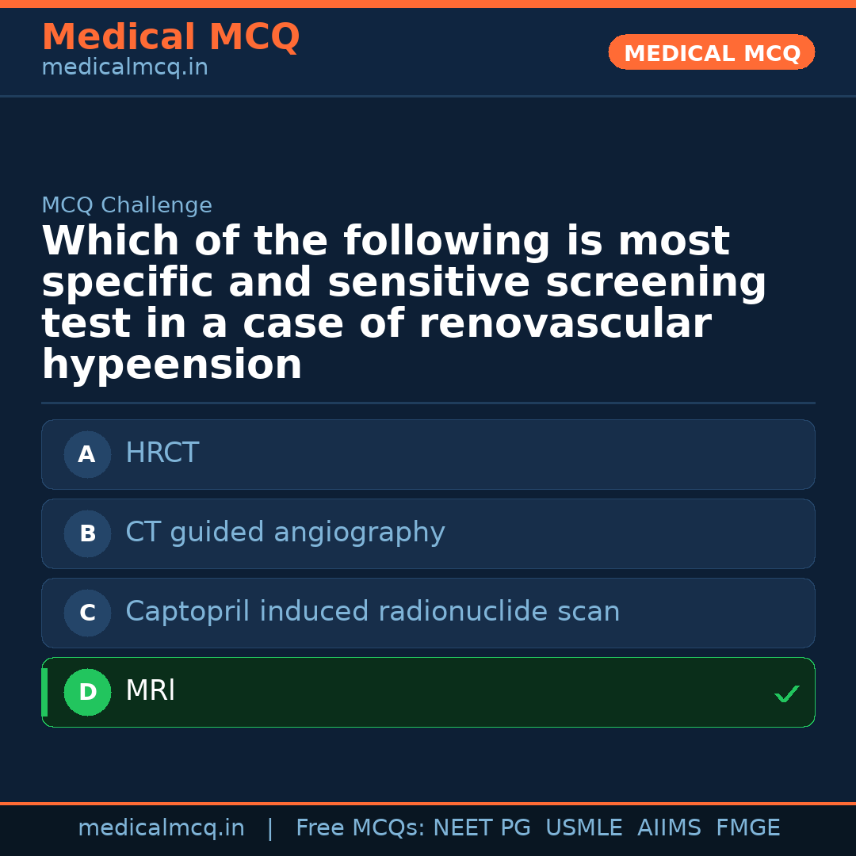Select answer option A HRCT
The width and height of the screenshot is (856, 856).
428,454
